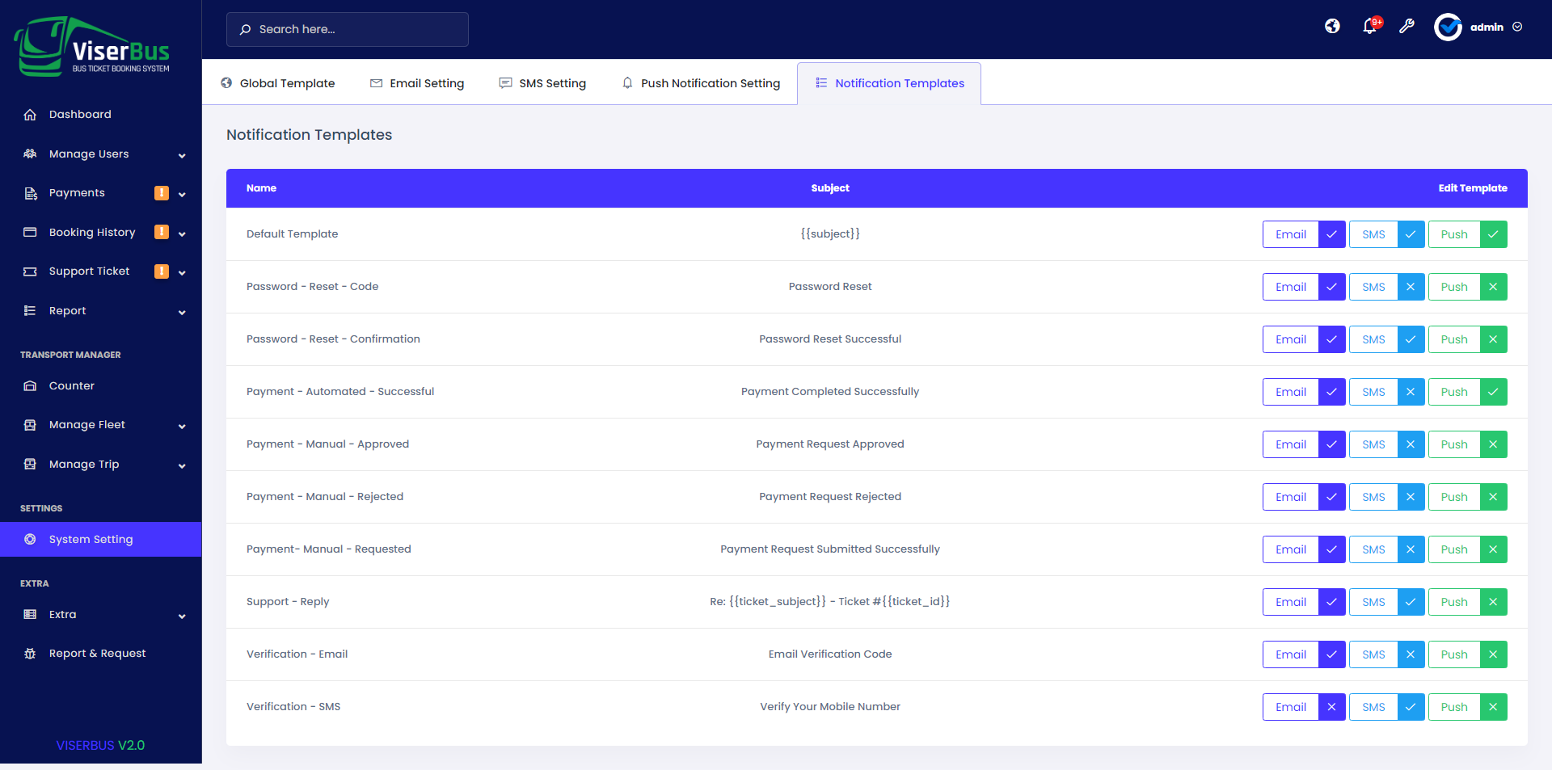Enable SMS for Payment - Manual - Approved

[1411, 444]
